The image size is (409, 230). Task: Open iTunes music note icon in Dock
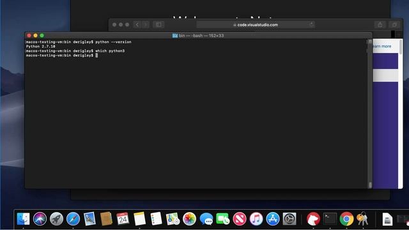[256, 218]
